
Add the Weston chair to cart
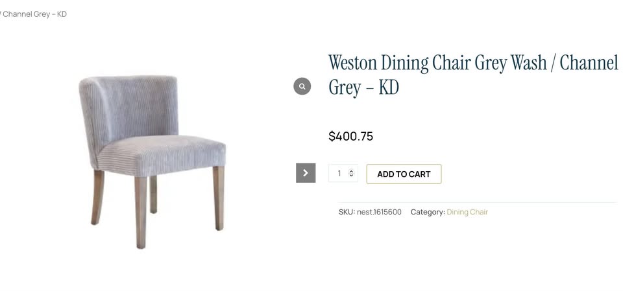404,174
